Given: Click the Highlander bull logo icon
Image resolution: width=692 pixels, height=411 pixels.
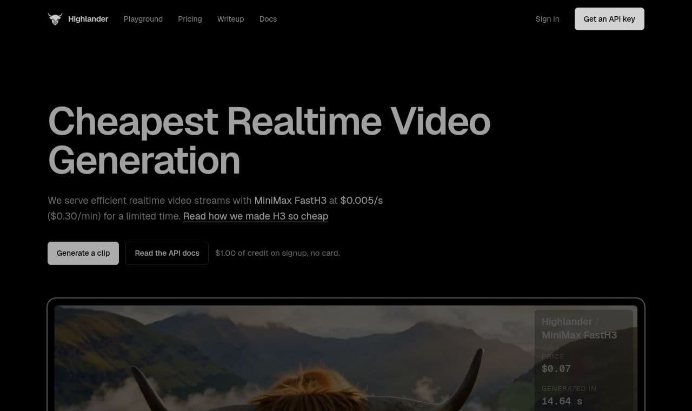Looking at the screenshot, I should coord(55,19).
